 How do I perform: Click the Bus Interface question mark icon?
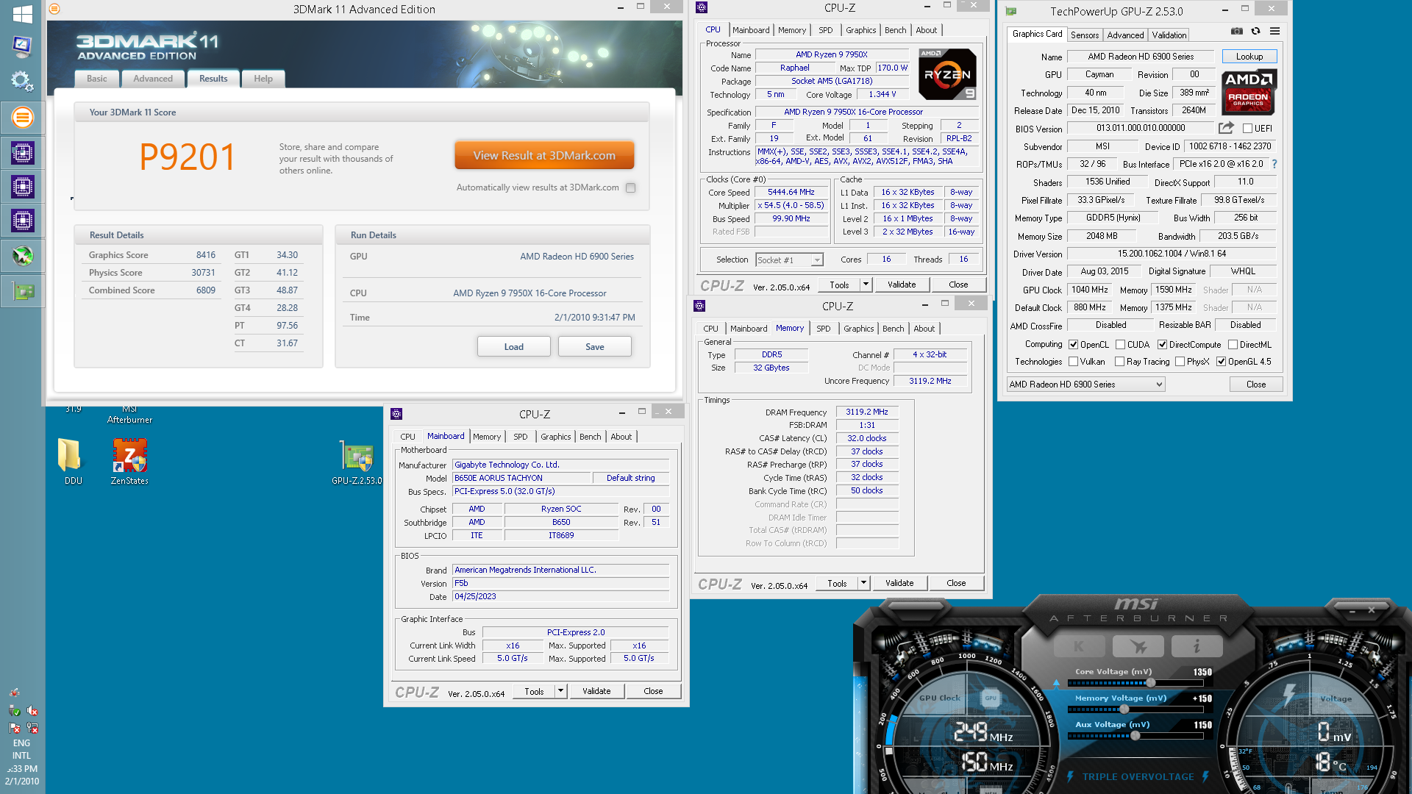(1274, 164)
